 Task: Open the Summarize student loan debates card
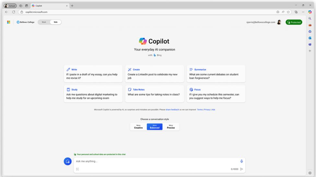tap(216, 74)
